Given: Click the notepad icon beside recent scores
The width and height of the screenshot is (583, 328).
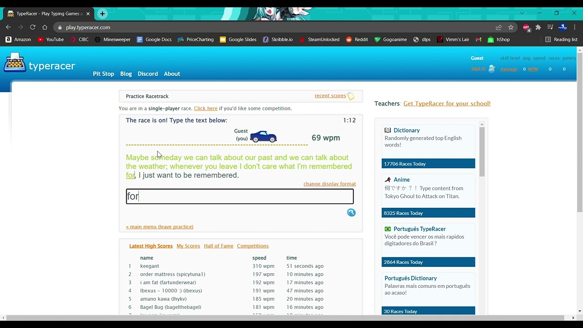Looking at the screenshot, I should [351, 96].
